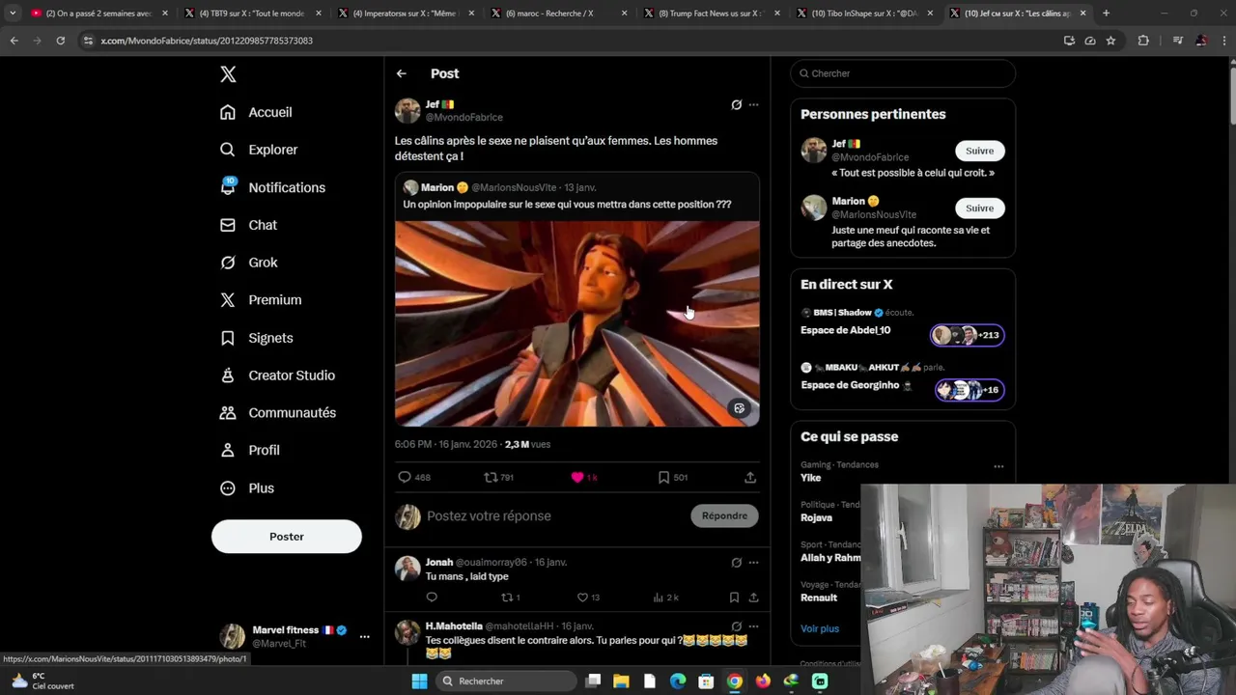
Task: Open the more options menu on Jef's post
Action: click(754, 104)
